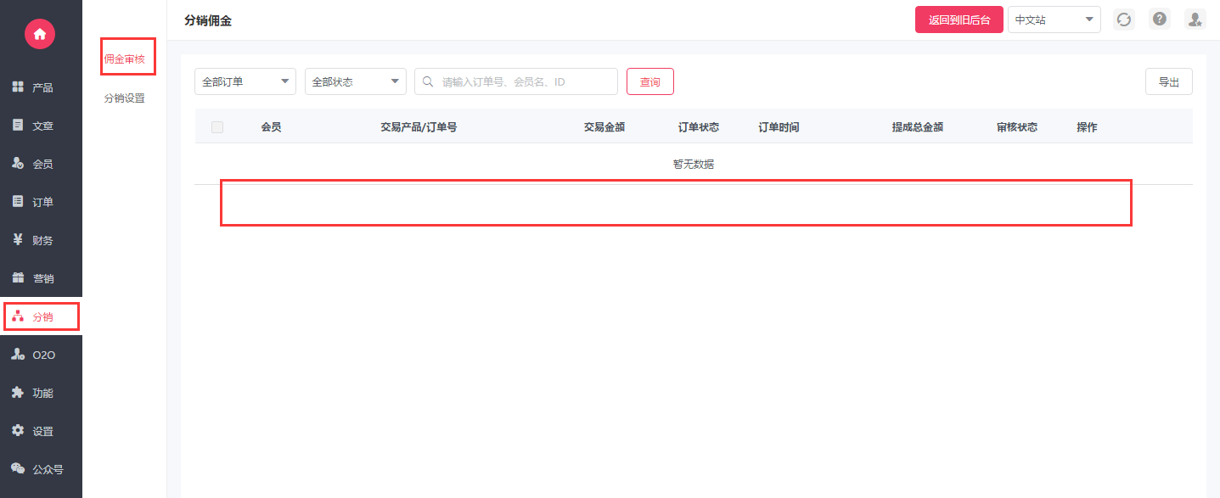Image resolution: width=1220 pixels, height=498 pixels.
Task: Switch to the 分销设置 tab
Action: click(x=125, y=98)
